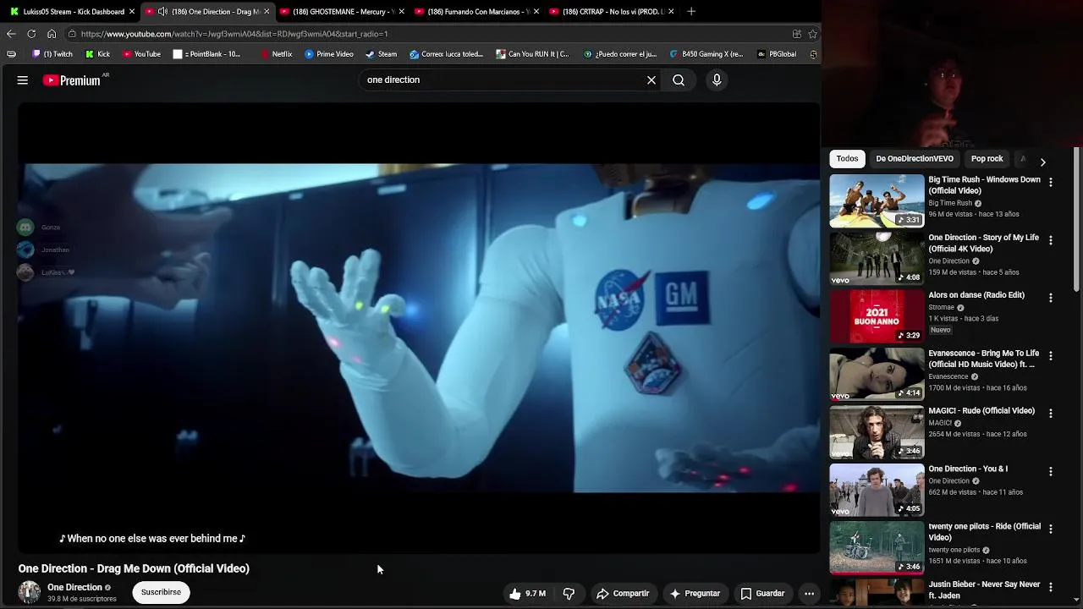Subscribe with the Suscribirse button
Image resolution: width=1083 pixels, height=609 pixels.
point(161,592)
